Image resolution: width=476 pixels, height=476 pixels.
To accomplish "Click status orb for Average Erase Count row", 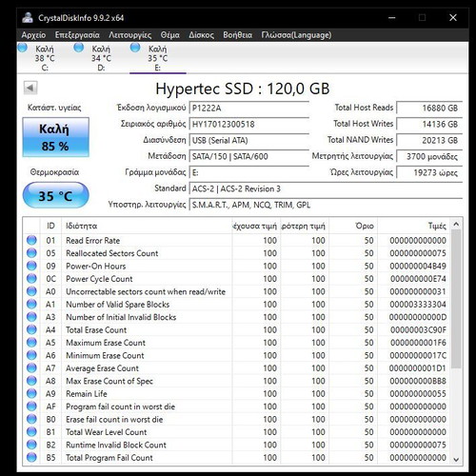I will pyautogui.click(x=31, y=367).
